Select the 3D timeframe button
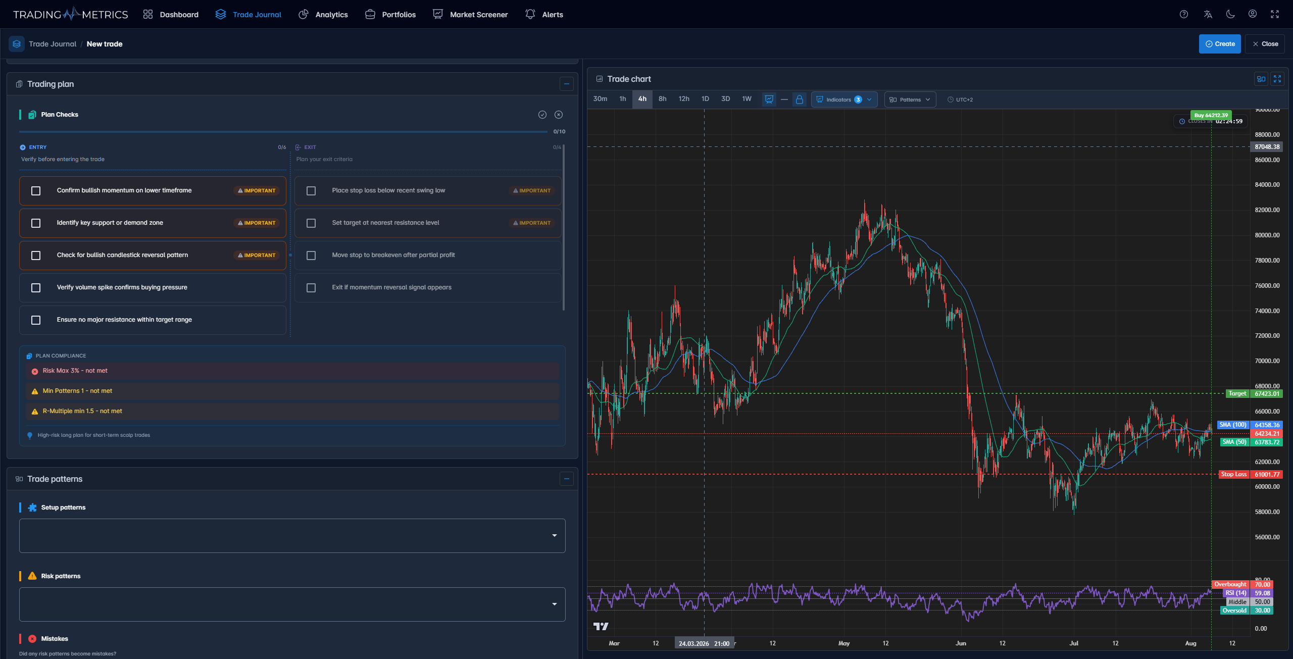Screen dimensions: 1293x659 pyautogui.click(x=725, y=99)
